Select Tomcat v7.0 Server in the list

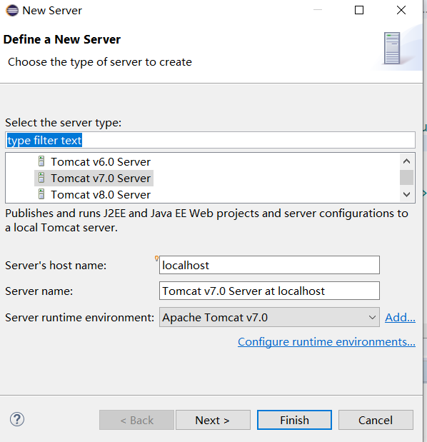pyautogui.click(x=94, y=178)
